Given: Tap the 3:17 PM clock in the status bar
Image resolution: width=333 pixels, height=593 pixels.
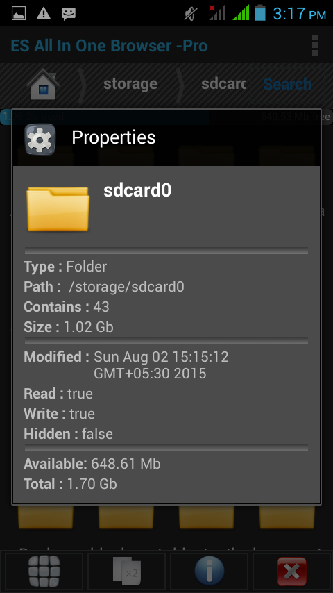Looking at the screenshot, I should [x=300, y=14].
